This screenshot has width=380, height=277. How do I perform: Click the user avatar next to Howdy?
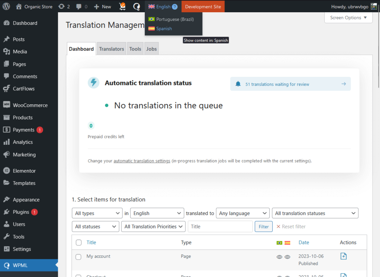coord(374,7)
